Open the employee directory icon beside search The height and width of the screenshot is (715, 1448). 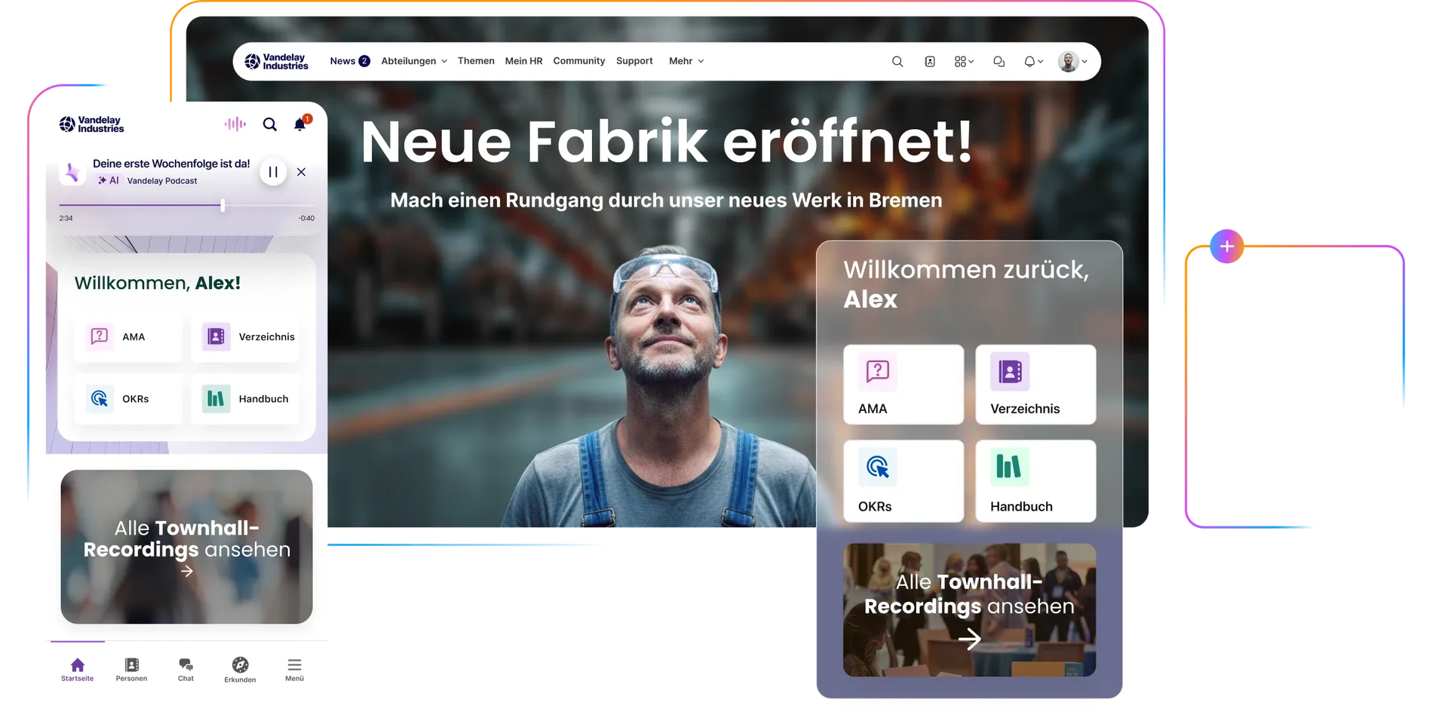930,61
